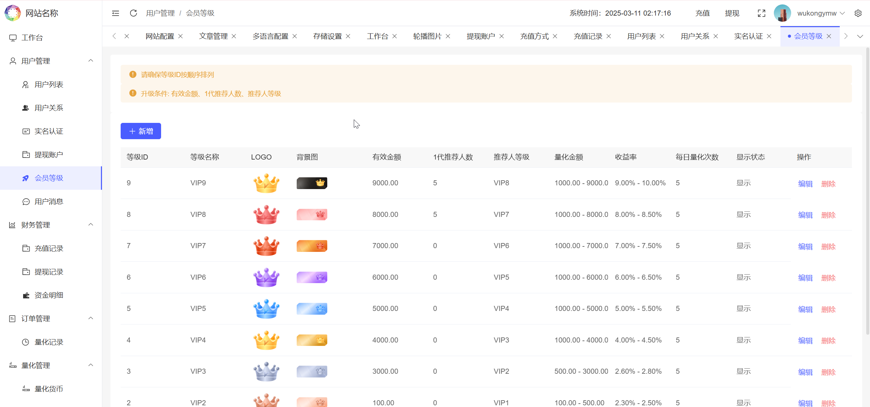Open 用户列表 from the sidebar
This screenshot has width=870, height=407.
[49, 84]
